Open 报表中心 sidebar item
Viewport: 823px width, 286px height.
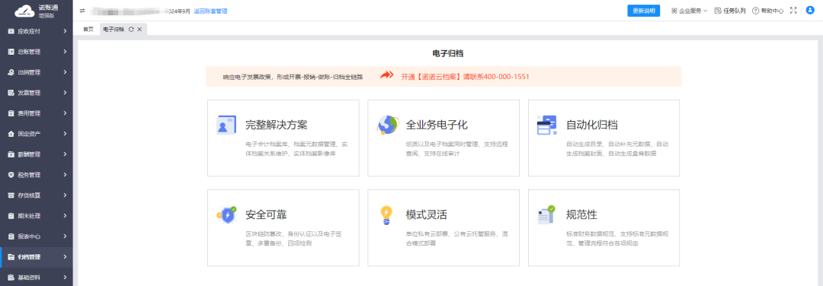coord(37,236)
